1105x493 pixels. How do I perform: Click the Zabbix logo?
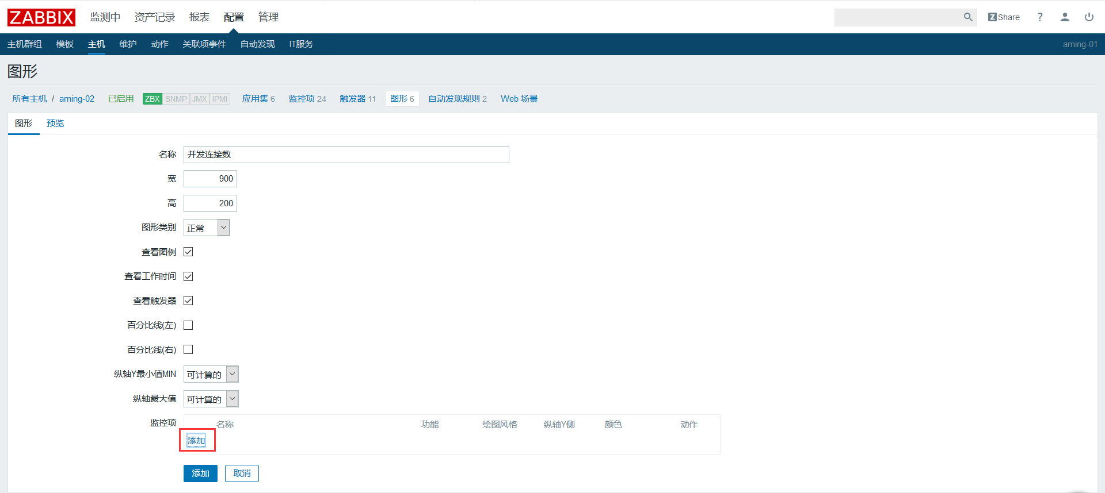(x=41, y=17)
